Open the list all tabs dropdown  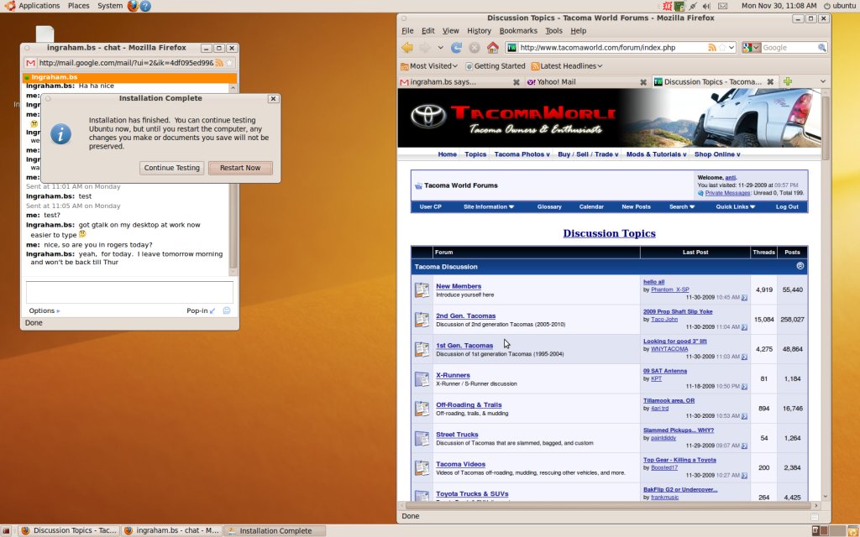click(x=823, y=81)
